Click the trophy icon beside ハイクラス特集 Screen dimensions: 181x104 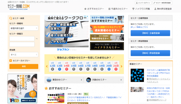click(133, 9)
